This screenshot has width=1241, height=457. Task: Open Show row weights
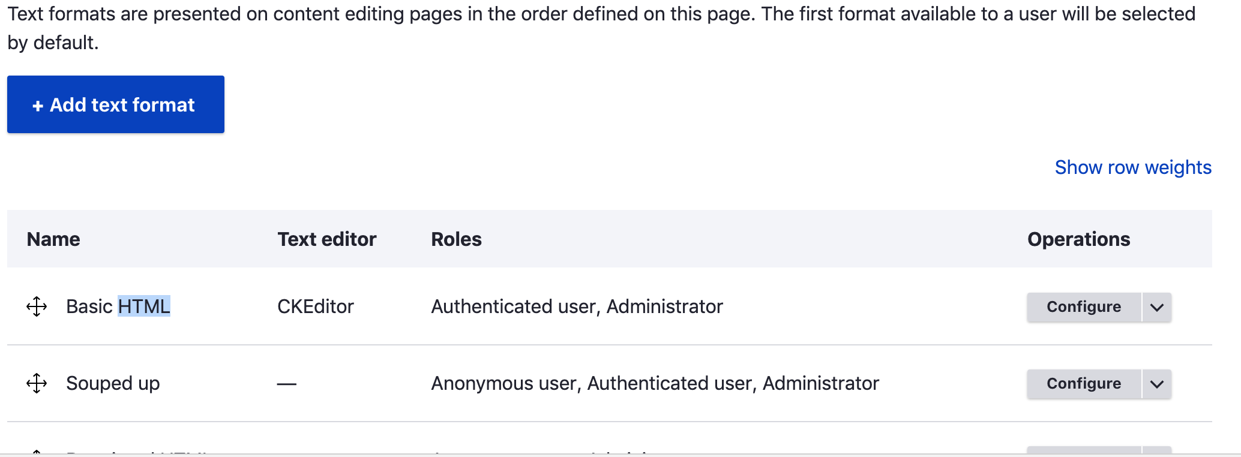tap(1132, 167)
